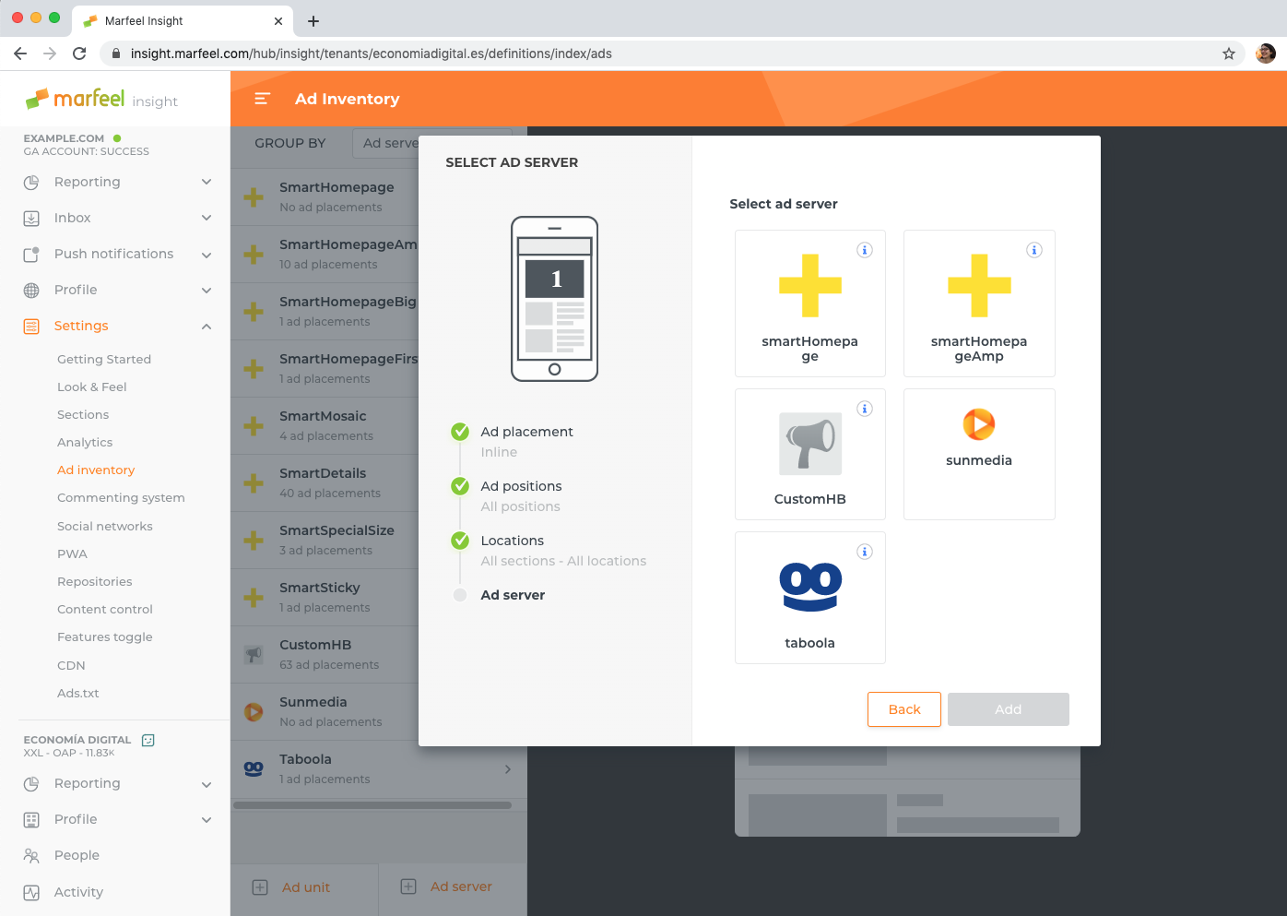Click the disabled Add button
Viewport: 1287px width, 916px height.
[1009, 709]
